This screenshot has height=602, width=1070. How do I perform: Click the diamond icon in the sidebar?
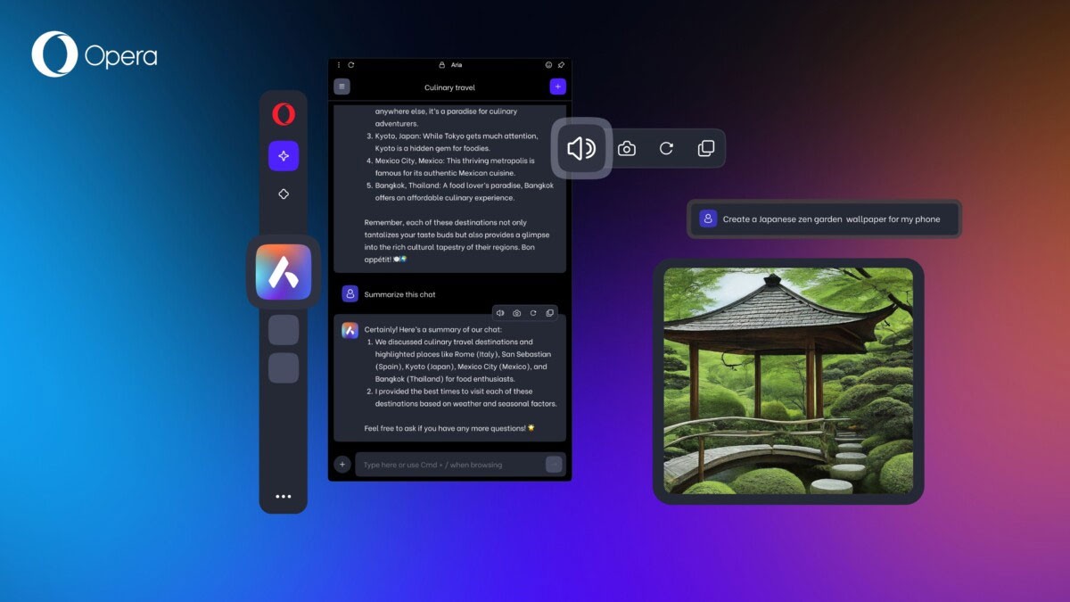pyautogui.click(x=284, y=194)
